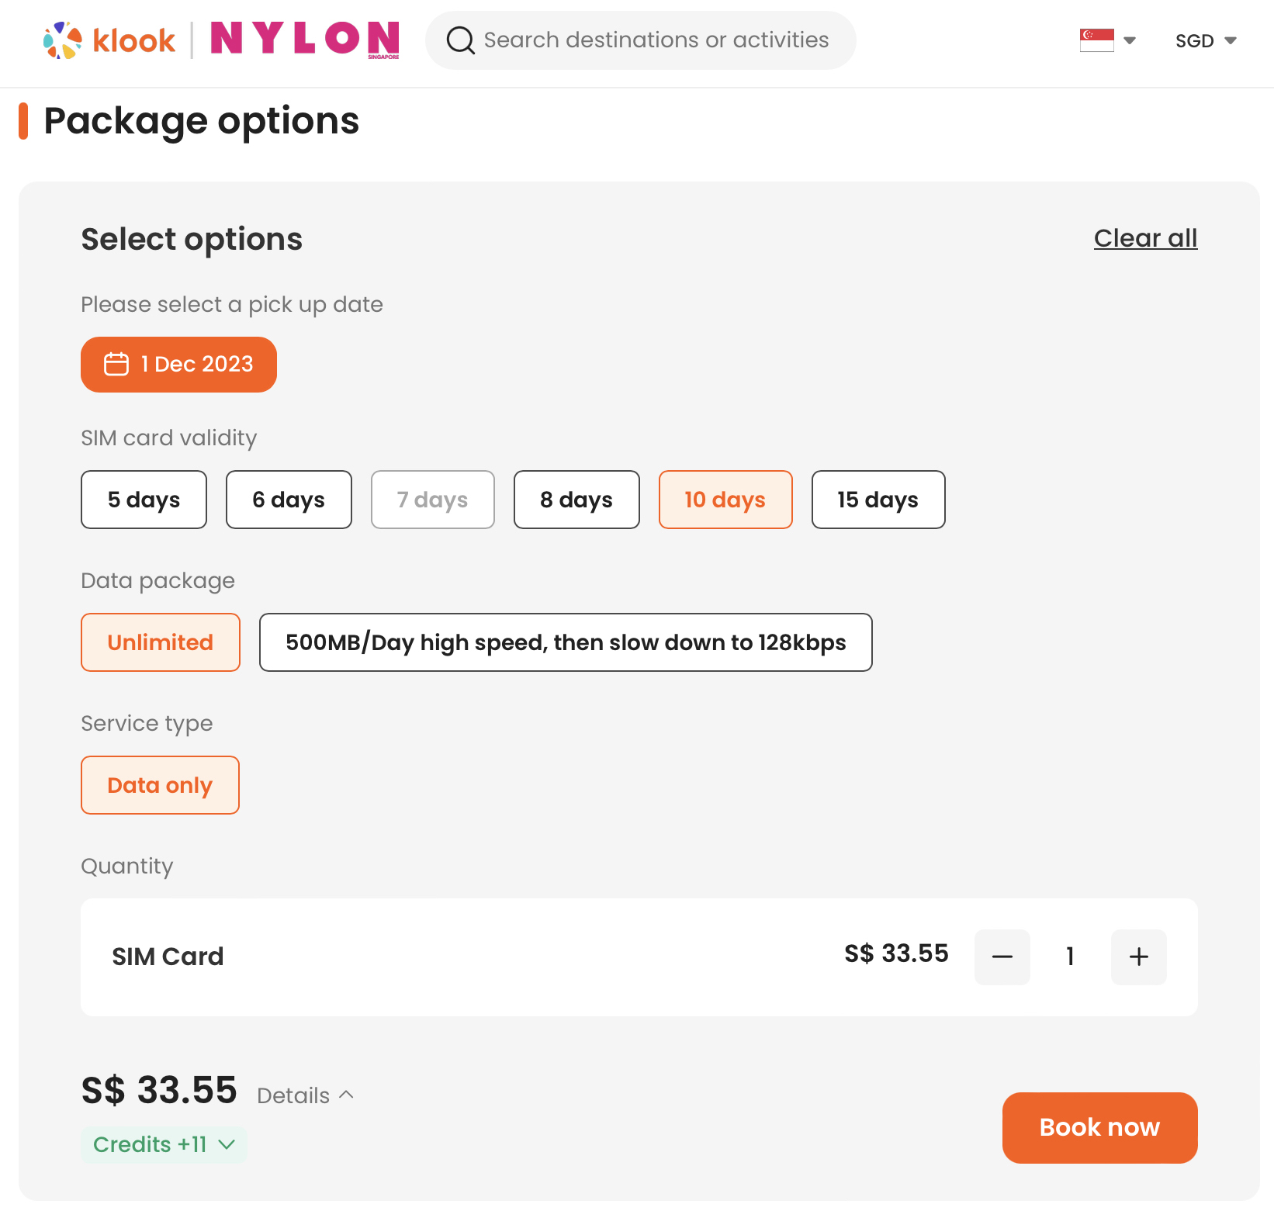
Task: Select the 5 days validity option
Action: 144,500
